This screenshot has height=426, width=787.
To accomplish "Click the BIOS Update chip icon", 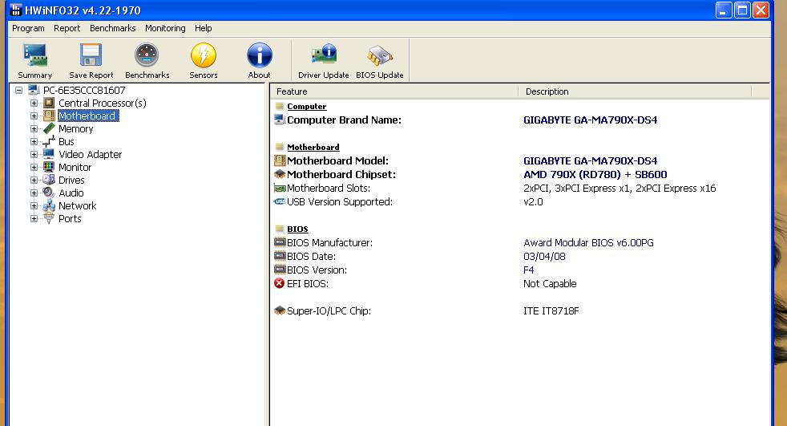I will (x=379, y=55).
